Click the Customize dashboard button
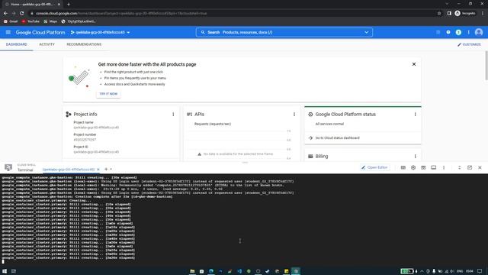The height and width of the screenshot is (275, 488). click(x=469, y=44)
